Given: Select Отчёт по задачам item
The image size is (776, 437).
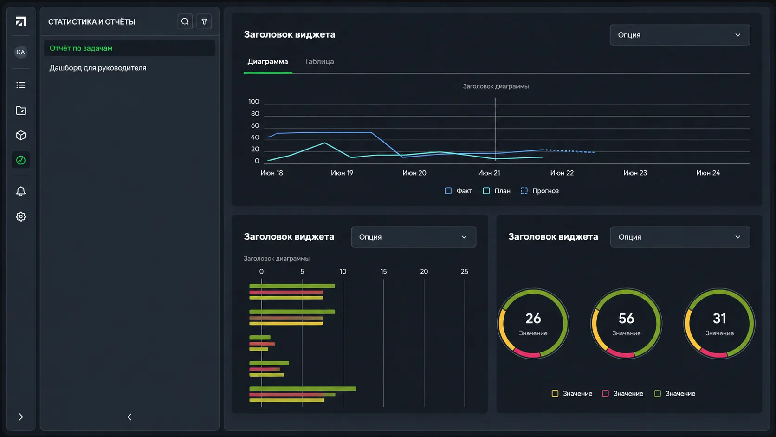Looking at the screenshot, I should 129,48.
